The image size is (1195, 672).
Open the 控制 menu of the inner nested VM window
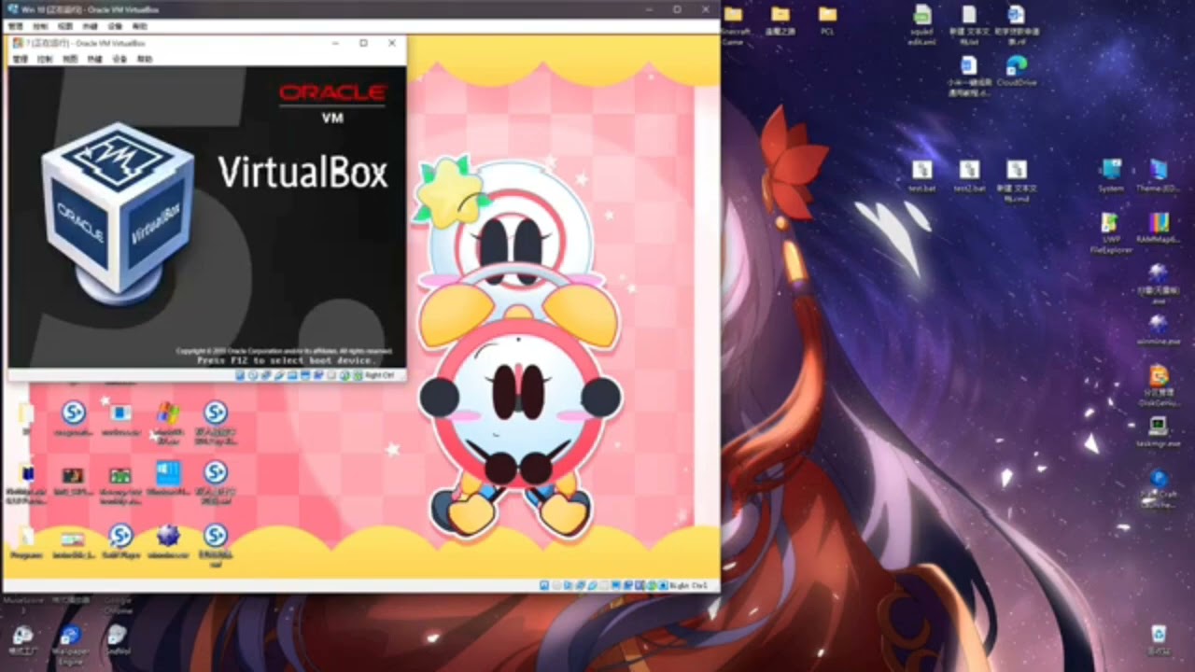pos(45,59)
